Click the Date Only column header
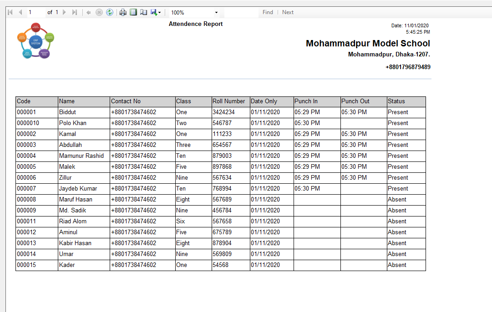Screen dimensions: 492x312 coord(272,101)
